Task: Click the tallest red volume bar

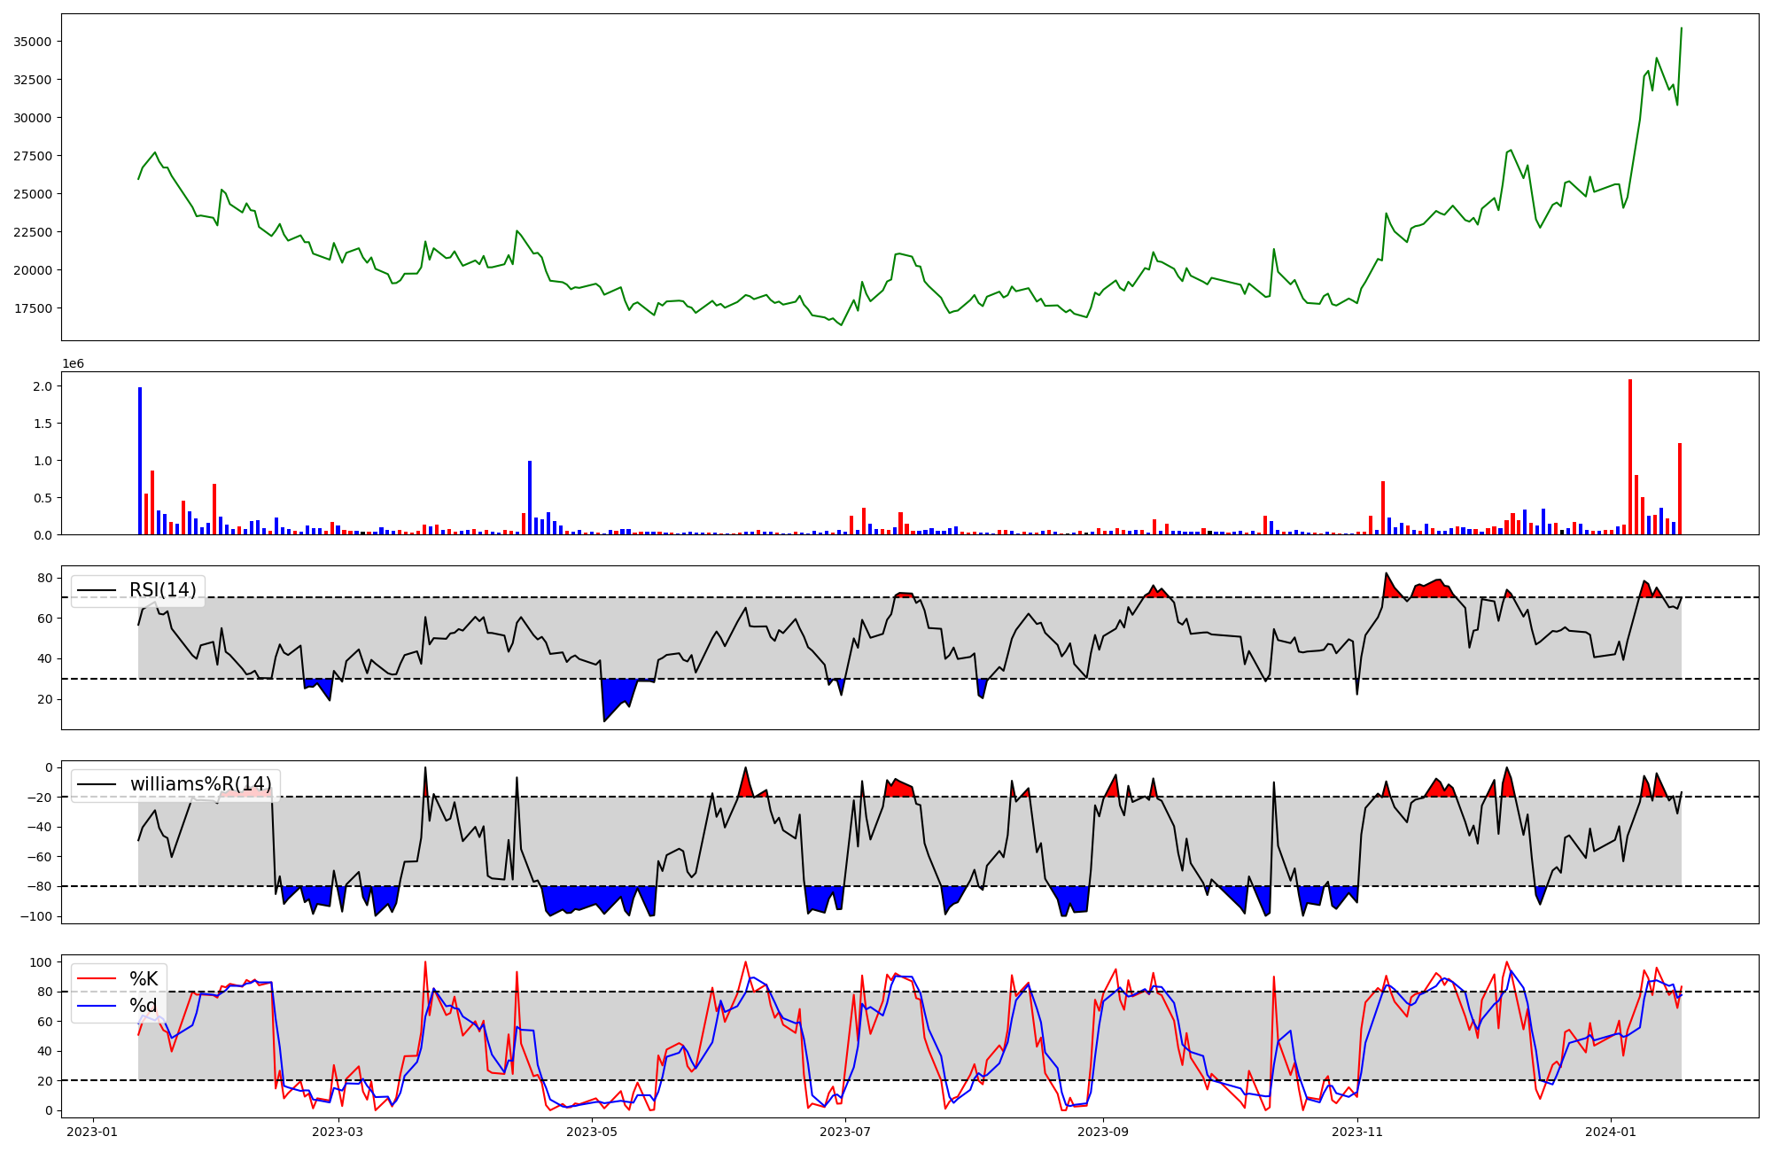Action: coord(1630,456)
